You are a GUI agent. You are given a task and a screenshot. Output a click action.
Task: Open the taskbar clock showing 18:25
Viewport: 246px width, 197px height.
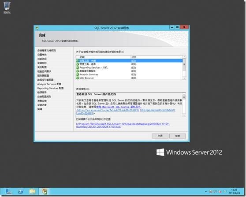click(234, 192)
